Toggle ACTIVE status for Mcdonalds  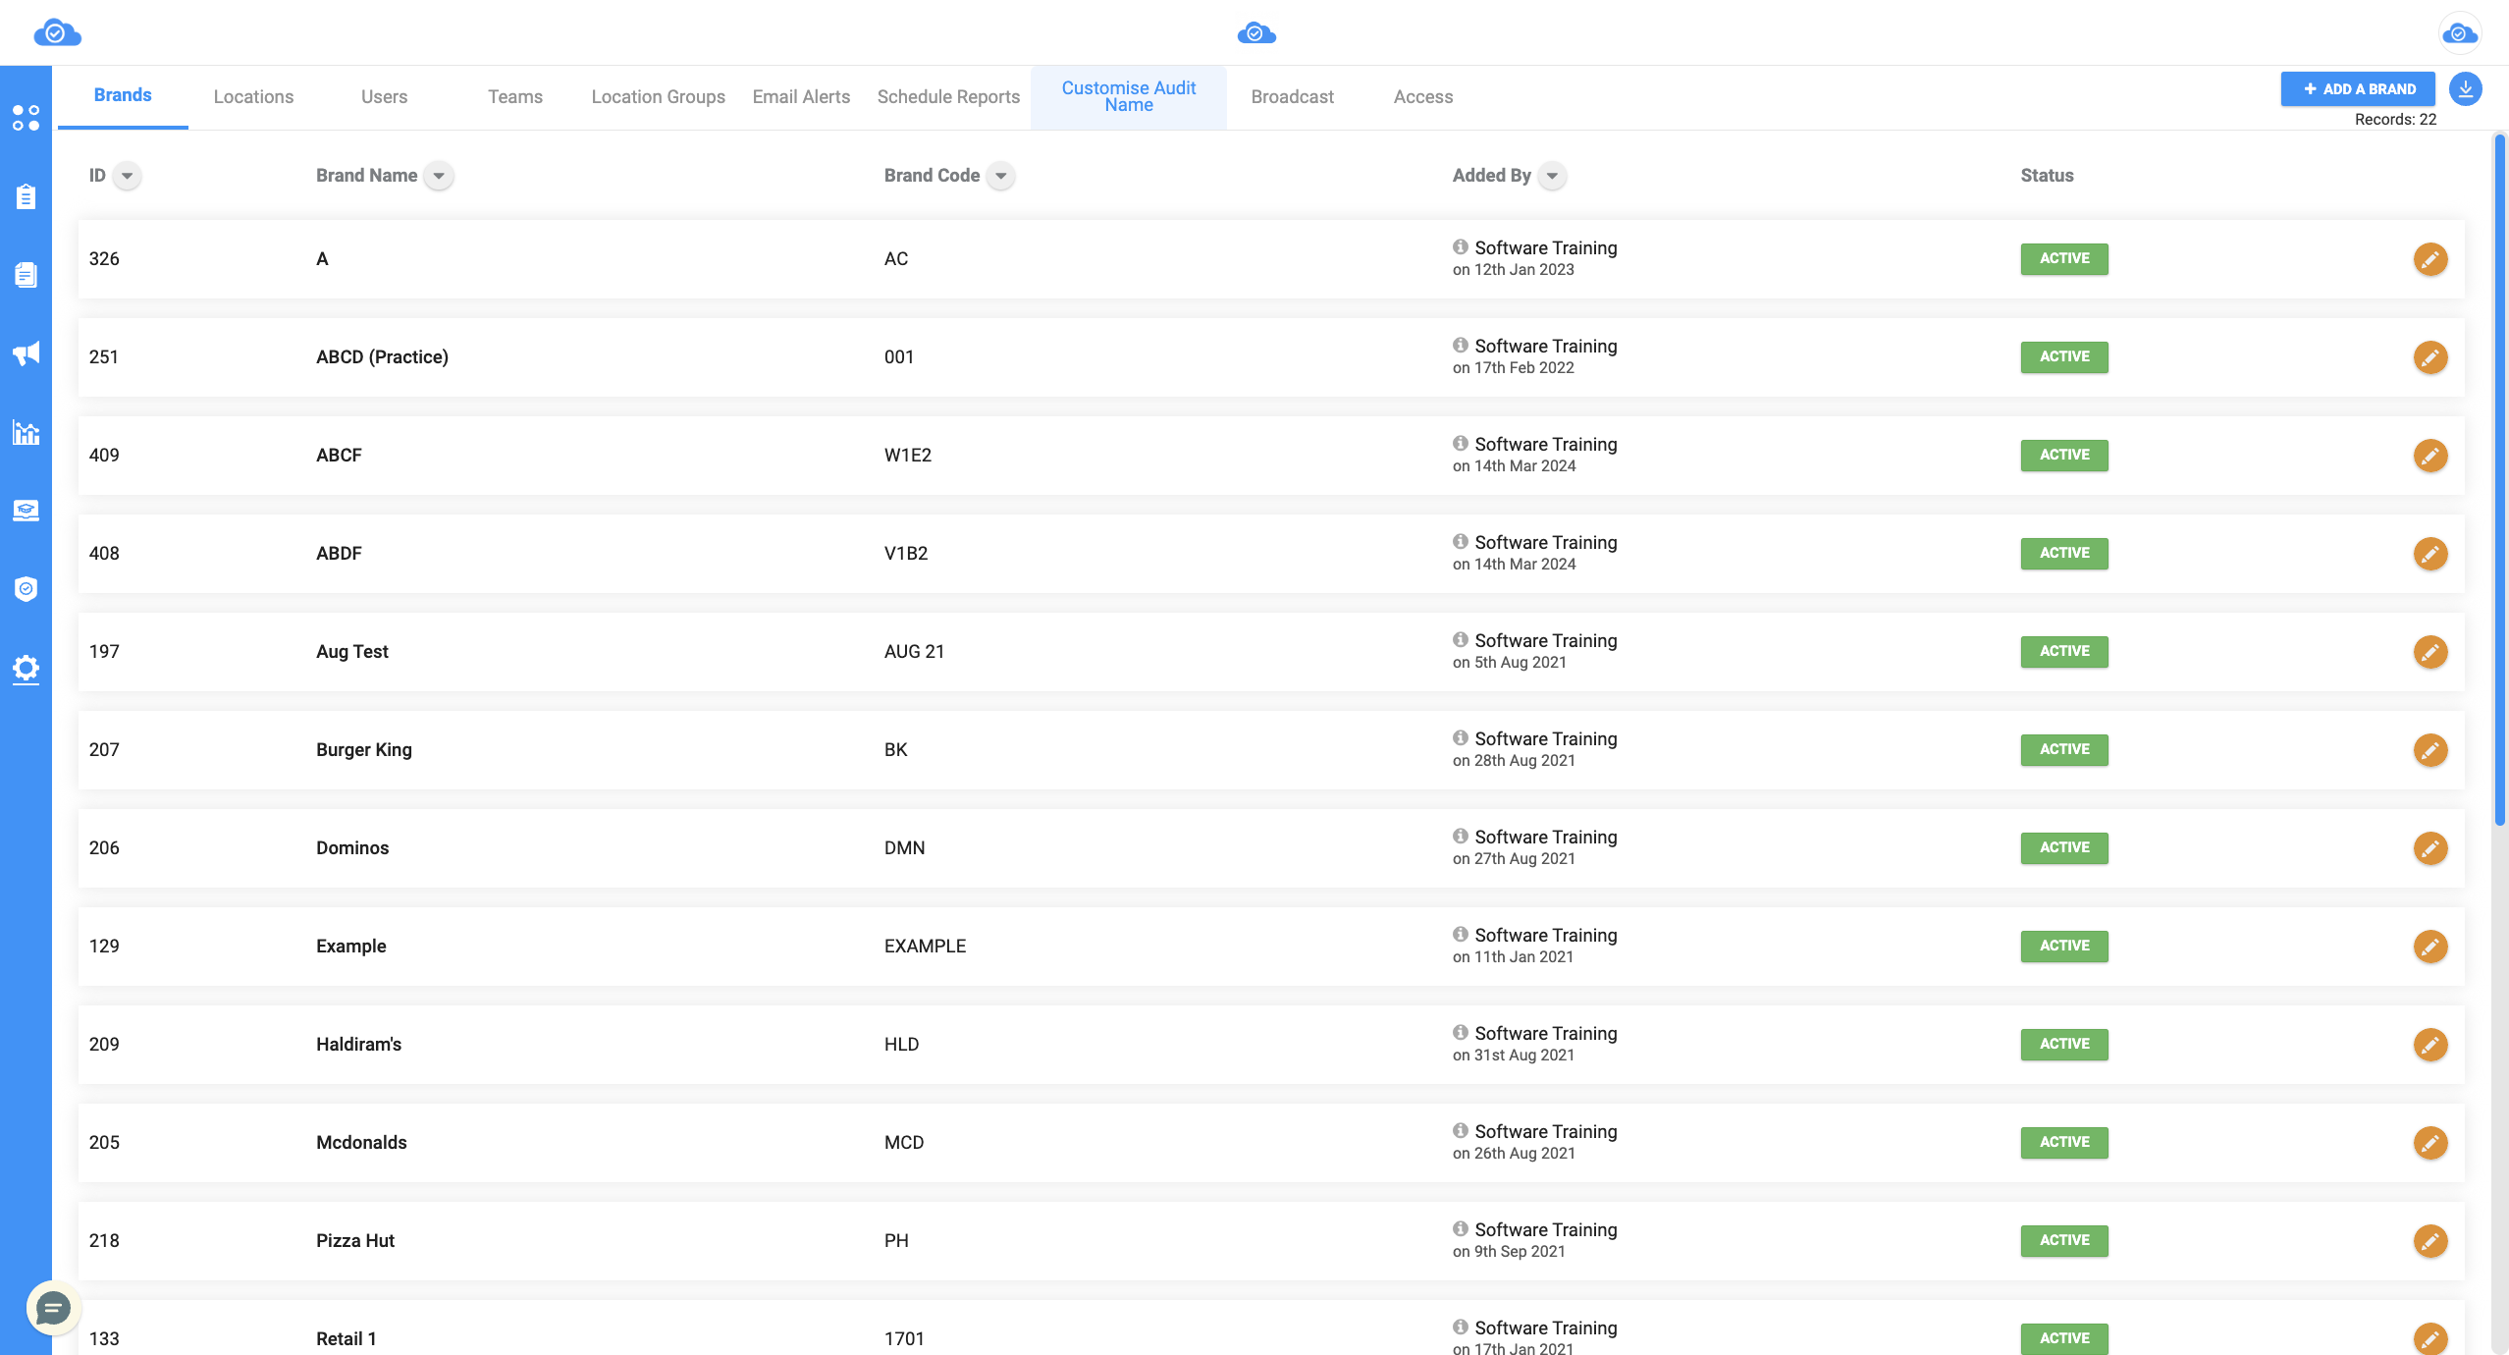2064,1142
